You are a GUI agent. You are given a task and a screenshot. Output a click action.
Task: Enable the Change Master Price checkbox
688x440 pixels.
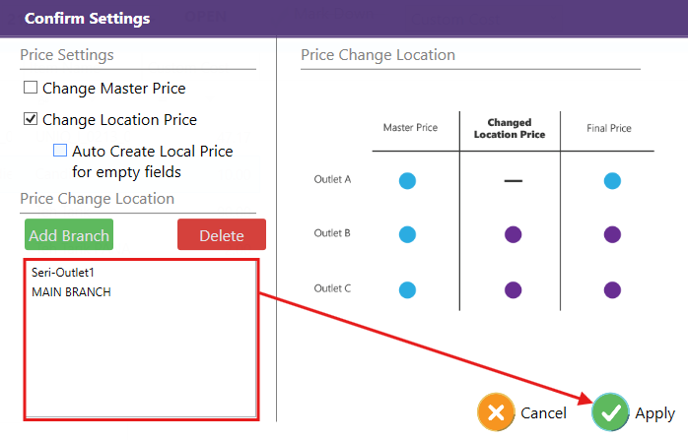pyautogui.click(x=31, y=88)
